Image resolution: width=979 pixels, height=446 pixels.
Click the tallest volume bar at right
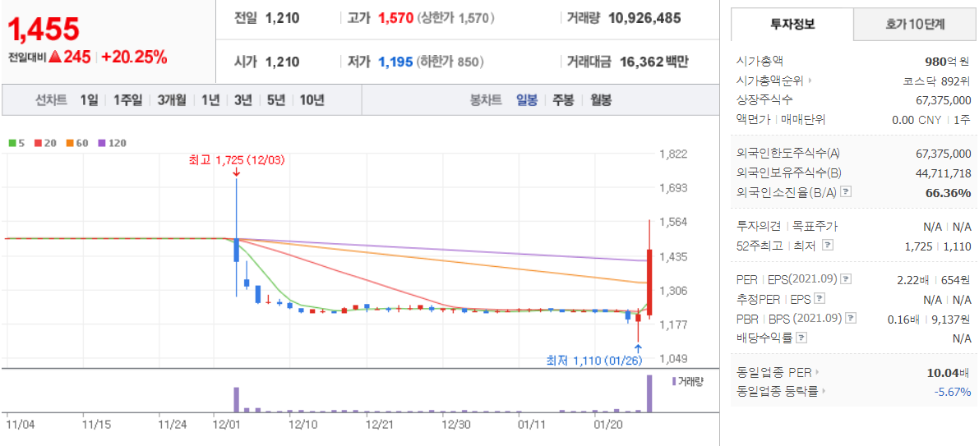[x=649, y=393]
